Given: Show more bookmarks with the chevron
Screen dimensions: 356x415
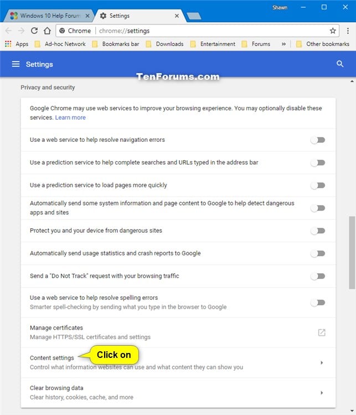Looking at the screenshot, I should (283, 44).
